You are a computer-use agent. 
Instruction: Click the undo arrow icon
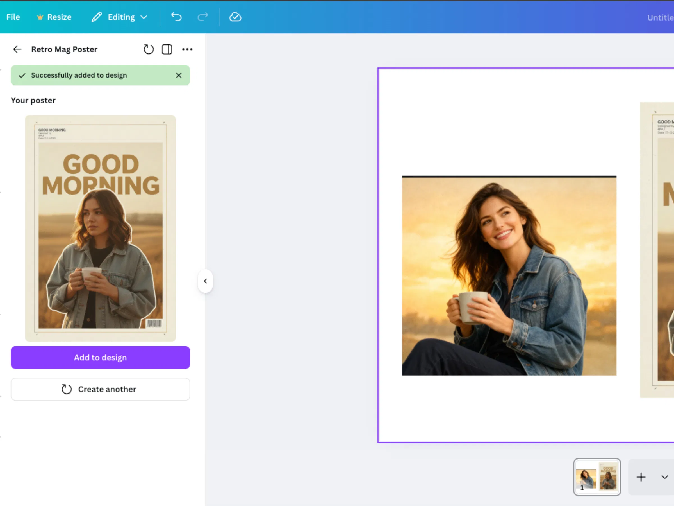(176, 17)
